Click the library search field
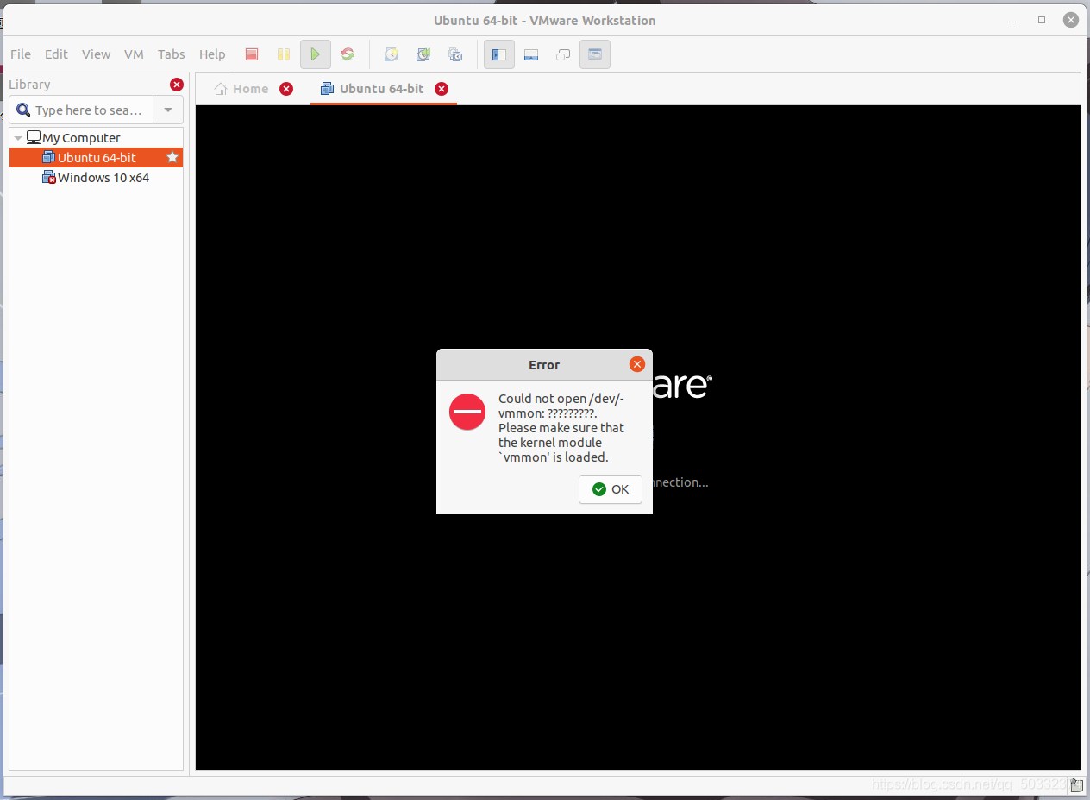This screenshot has height=800, width=1090. [x=82, y=110]
